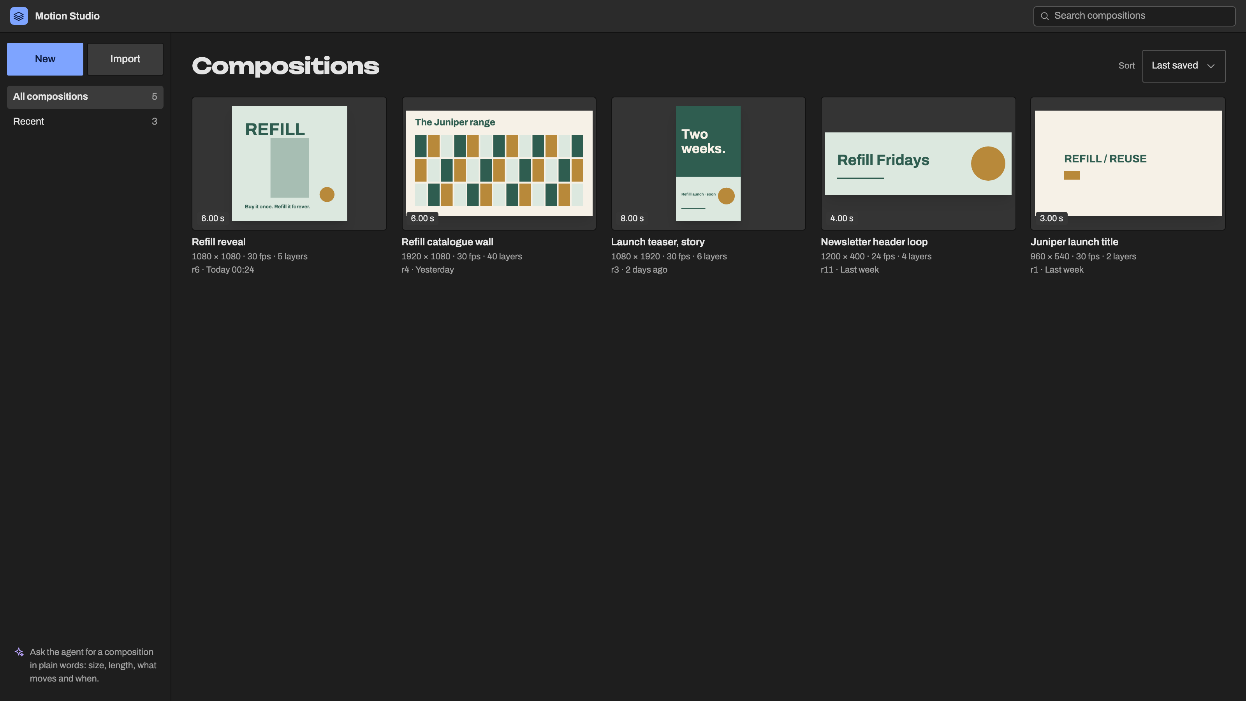The width and height of the screenshot is (1246, 701).
Task: Select All compositions in the sidebar
Action: click(85, 97)
